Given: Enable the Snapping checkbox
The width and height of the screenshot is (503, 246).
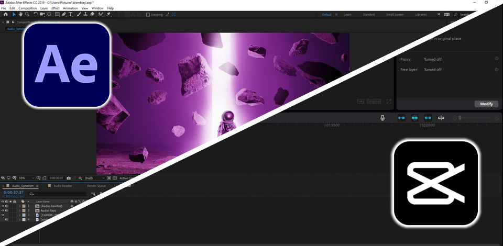Looking at the screenshot, I should coord(148,15).
